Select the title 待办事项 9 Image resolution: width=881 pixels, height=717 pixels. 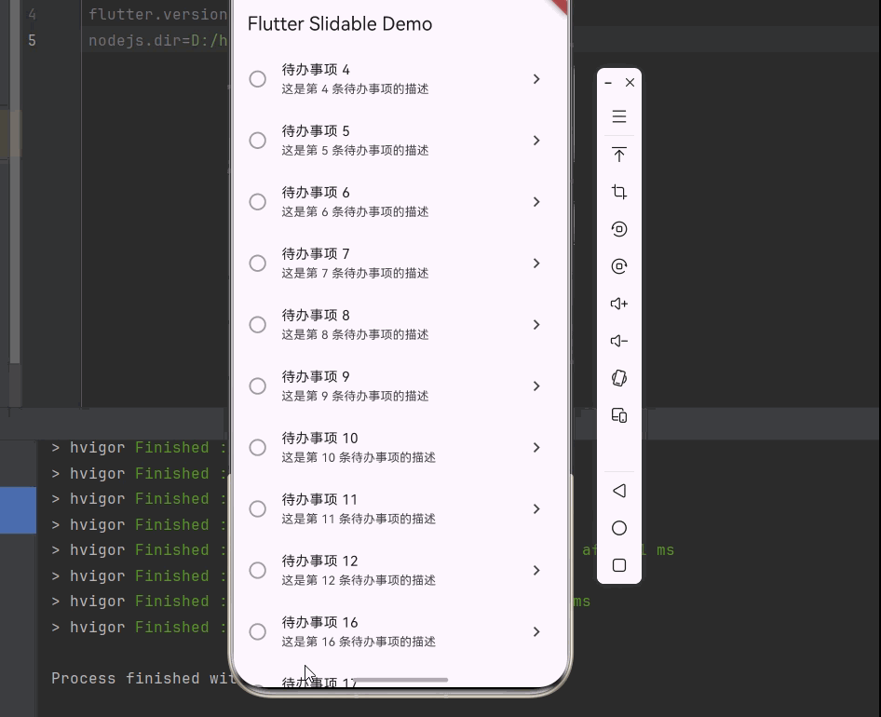[x=316, y=376]
